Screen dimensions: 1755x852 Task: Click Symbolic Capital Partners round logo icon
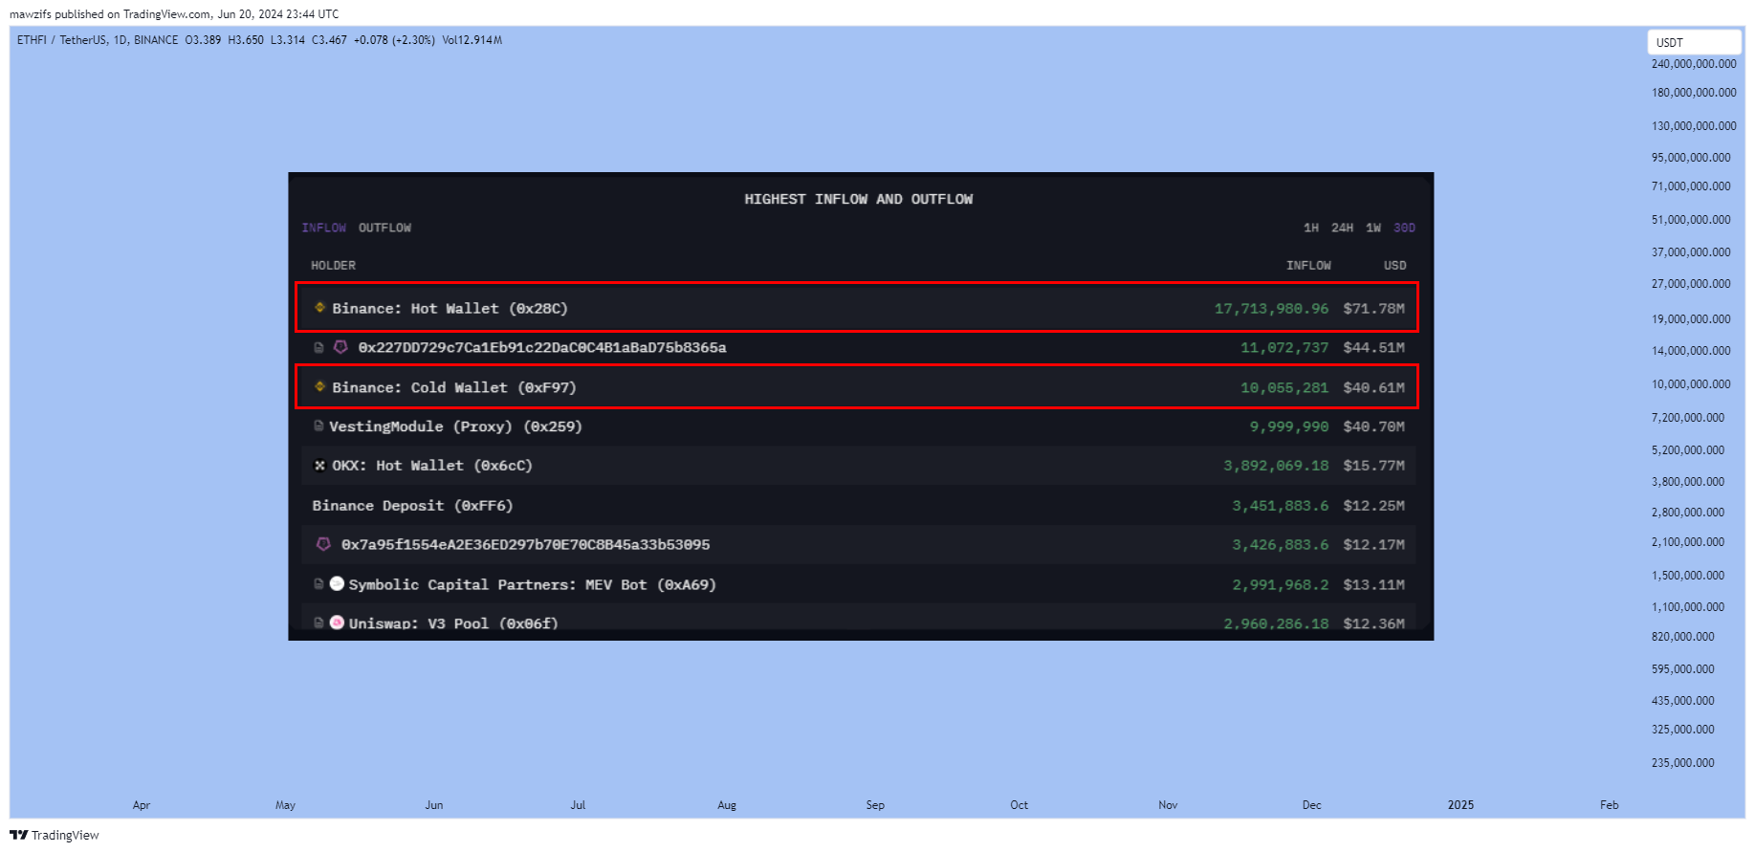tap(337, 583)
